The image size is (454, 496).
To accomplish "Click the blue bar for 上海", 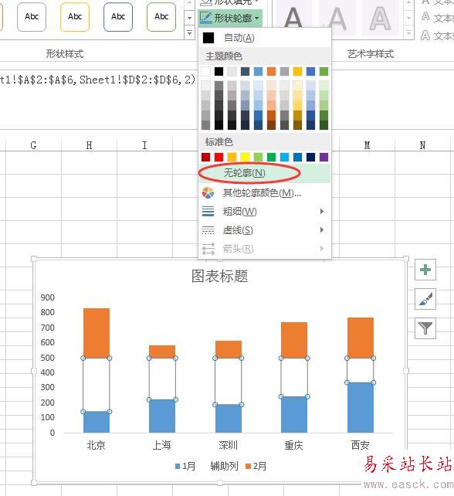I will tap(162, 416).
